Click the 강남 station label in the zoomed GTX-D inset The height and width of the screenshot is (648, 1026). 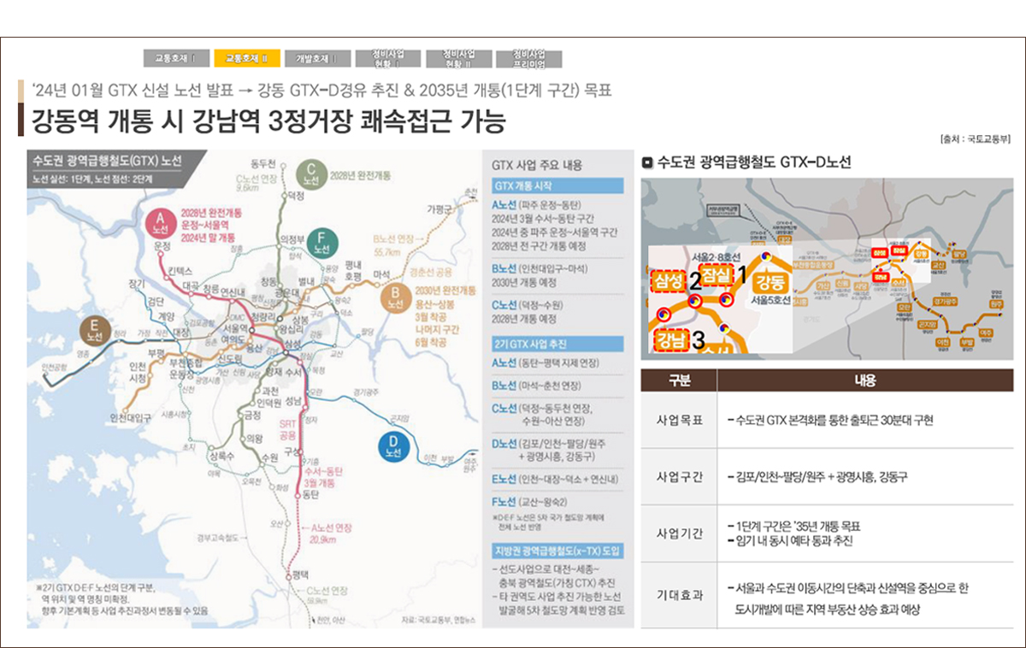(672, 339)
